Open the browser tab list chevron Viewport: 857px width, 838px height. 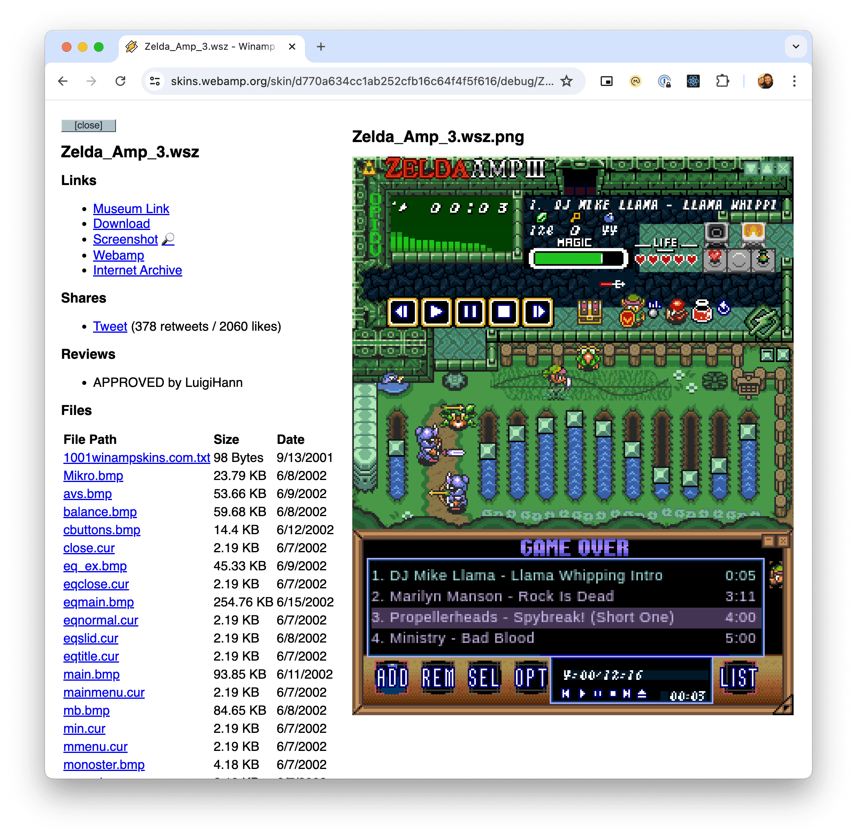795,47
